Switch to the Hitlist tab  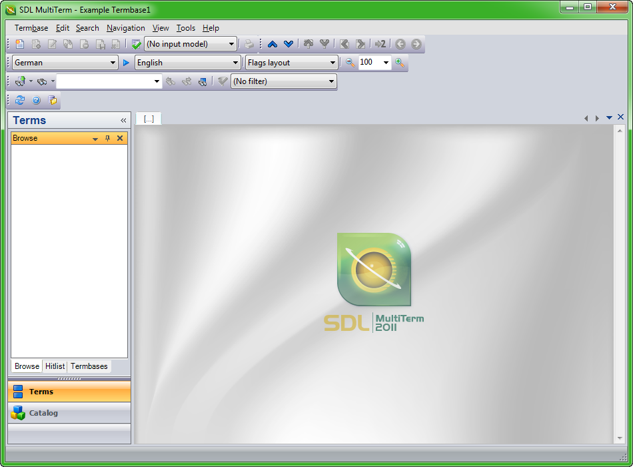point(55,366)
